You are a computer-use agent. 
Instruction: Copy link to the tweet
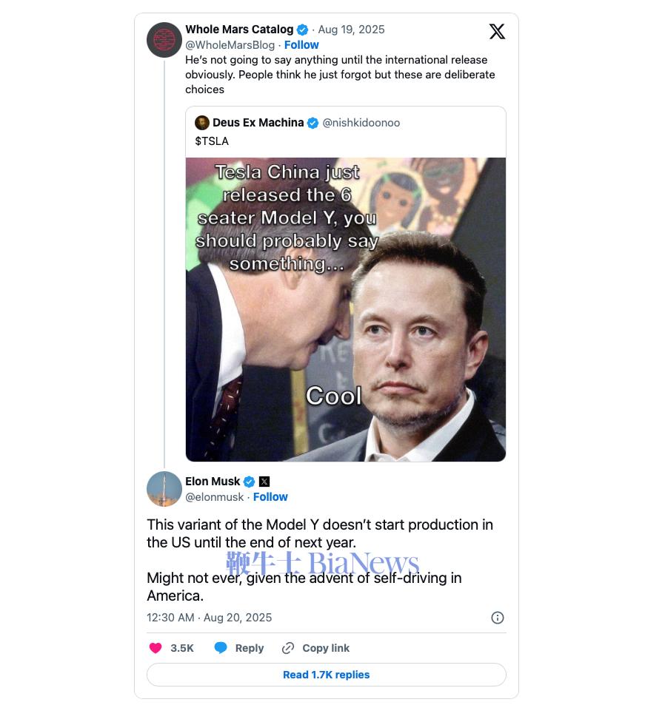point(316,648)
